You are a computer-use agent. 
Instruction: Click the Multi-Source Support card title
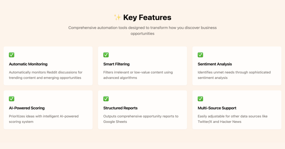point(217,108)
